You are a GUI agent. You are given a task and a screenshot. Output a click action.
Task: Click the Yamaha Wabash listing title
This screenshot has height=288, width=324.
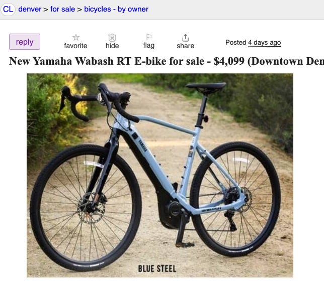click(167, 61)
